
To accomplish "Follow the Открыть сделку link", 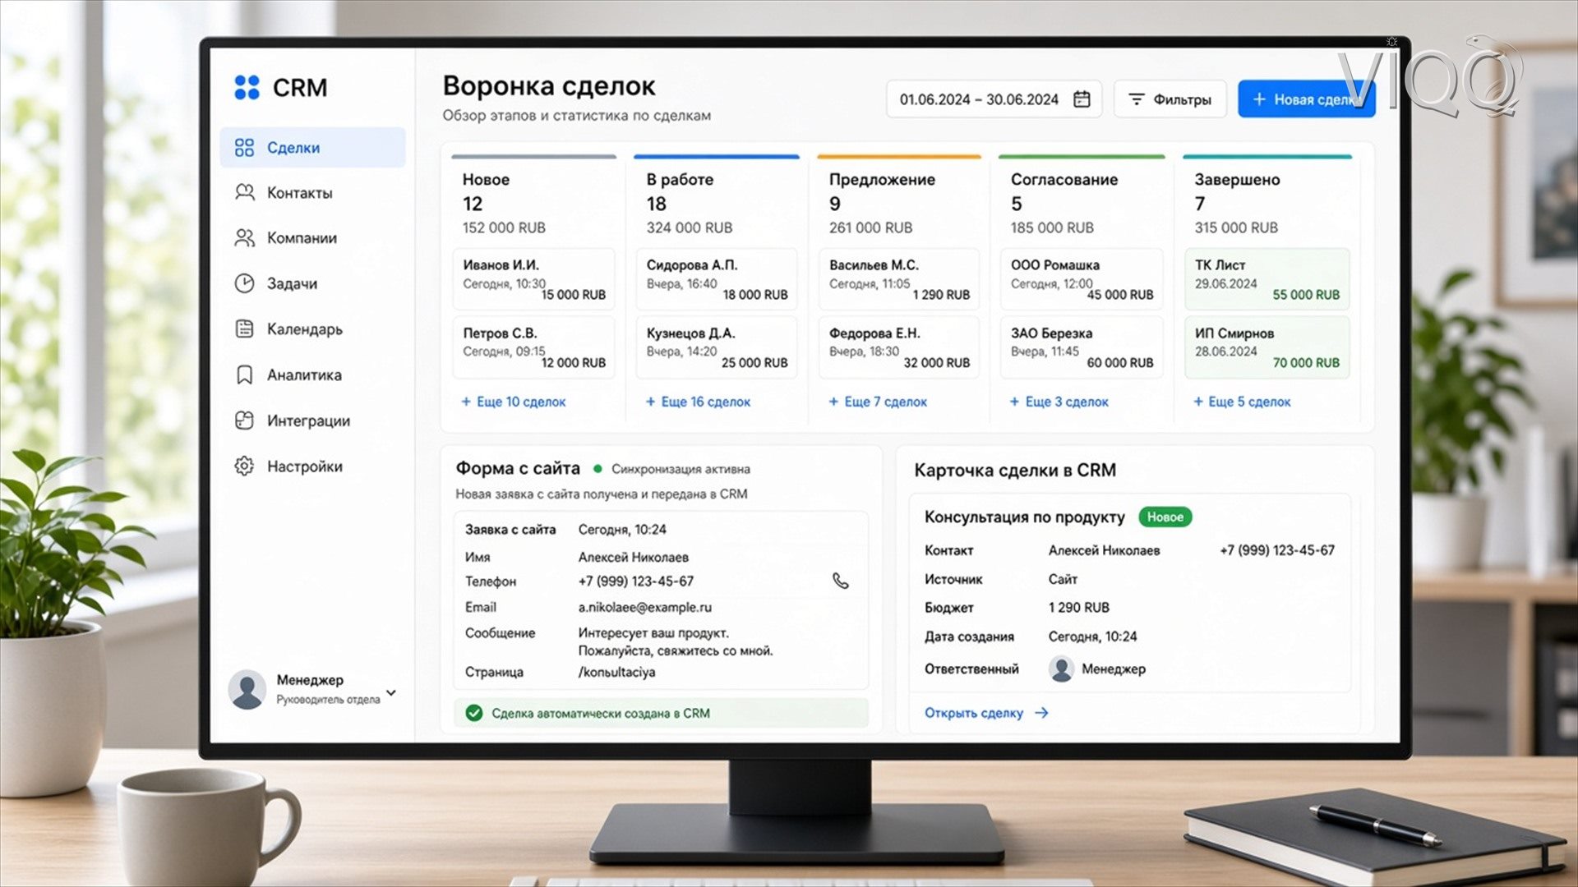I will [986, 713].
